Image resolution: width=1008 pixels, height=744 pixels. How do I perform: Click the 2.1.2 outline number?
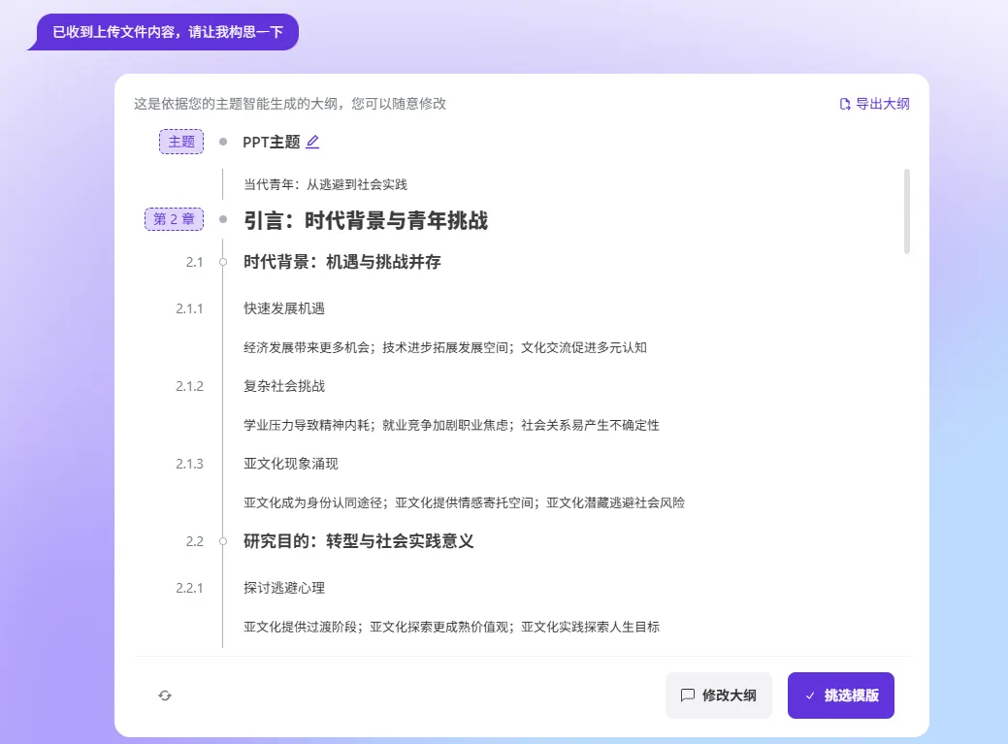(x=189, y=386)
